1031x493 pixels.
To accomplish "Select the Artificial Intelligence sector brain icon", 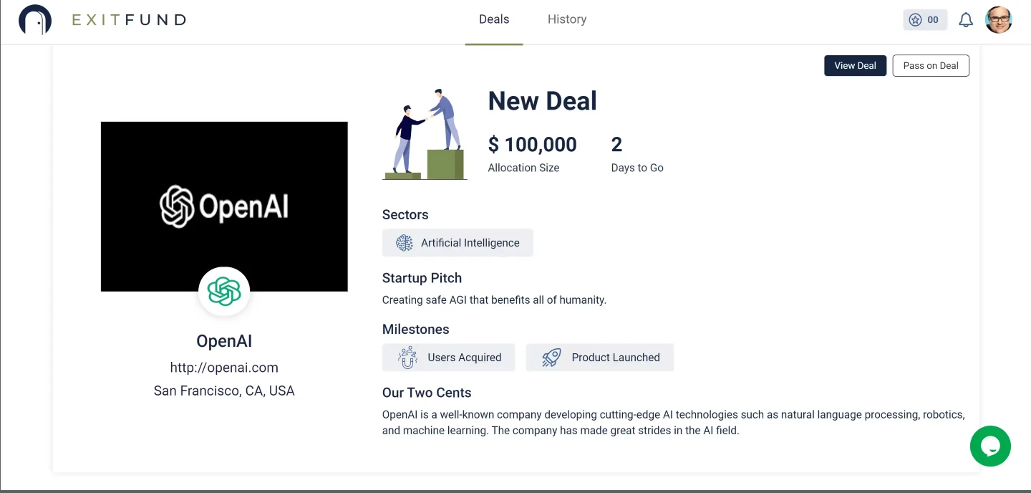I will 404,243.
